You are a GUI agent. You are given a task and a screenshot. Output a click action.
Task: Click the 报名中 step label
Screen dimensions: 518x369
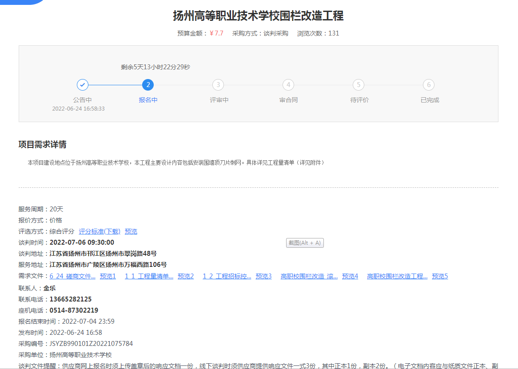click(x=148, y=100)
